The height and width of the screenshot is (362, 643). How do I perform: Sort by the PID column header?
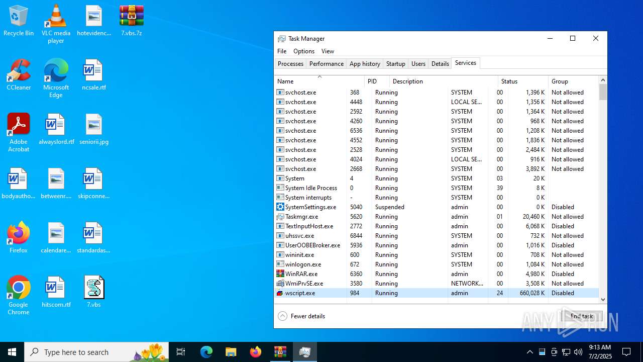[377, 81]
